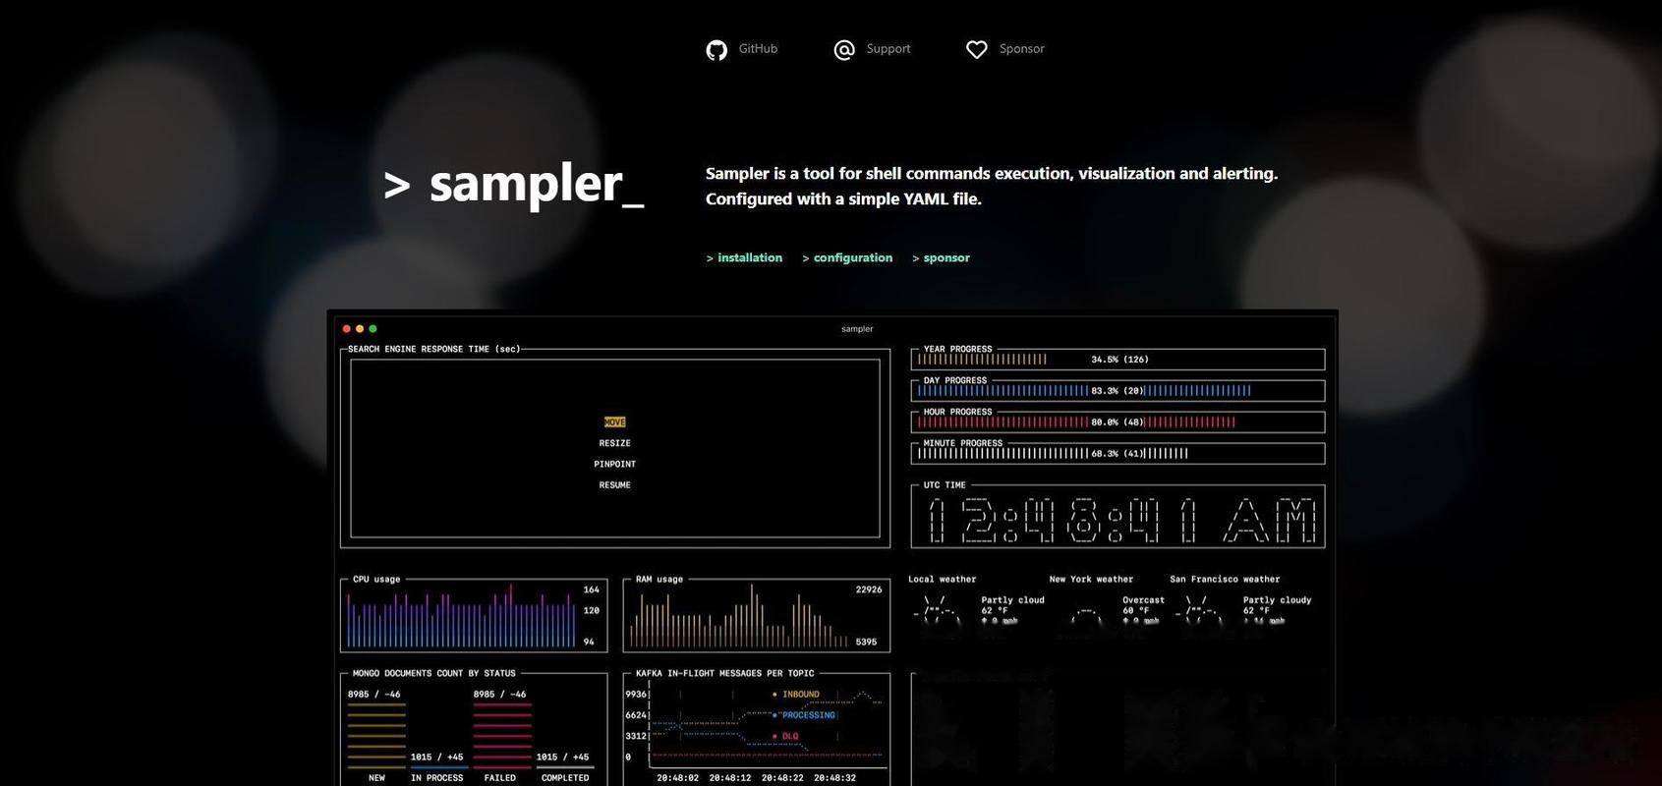Click the GitHub octocat icon
1662x786 pixels.
coord(716,50)
